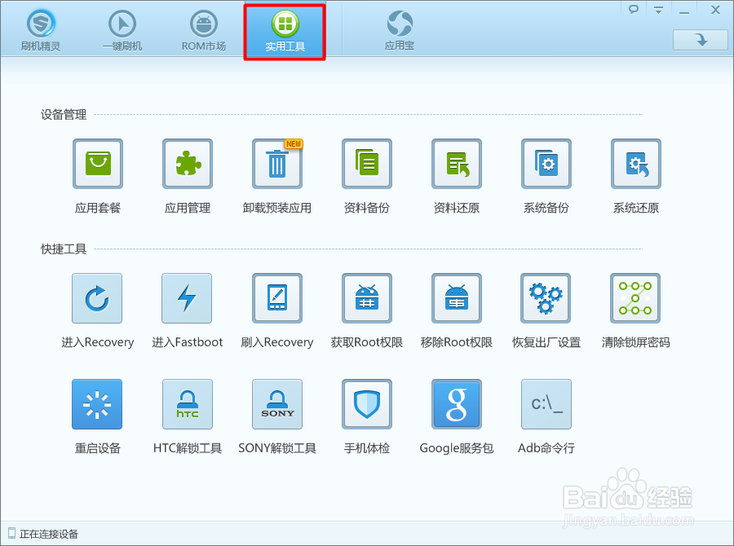Open the HTC解锁工具 icon

pos(188,404)
